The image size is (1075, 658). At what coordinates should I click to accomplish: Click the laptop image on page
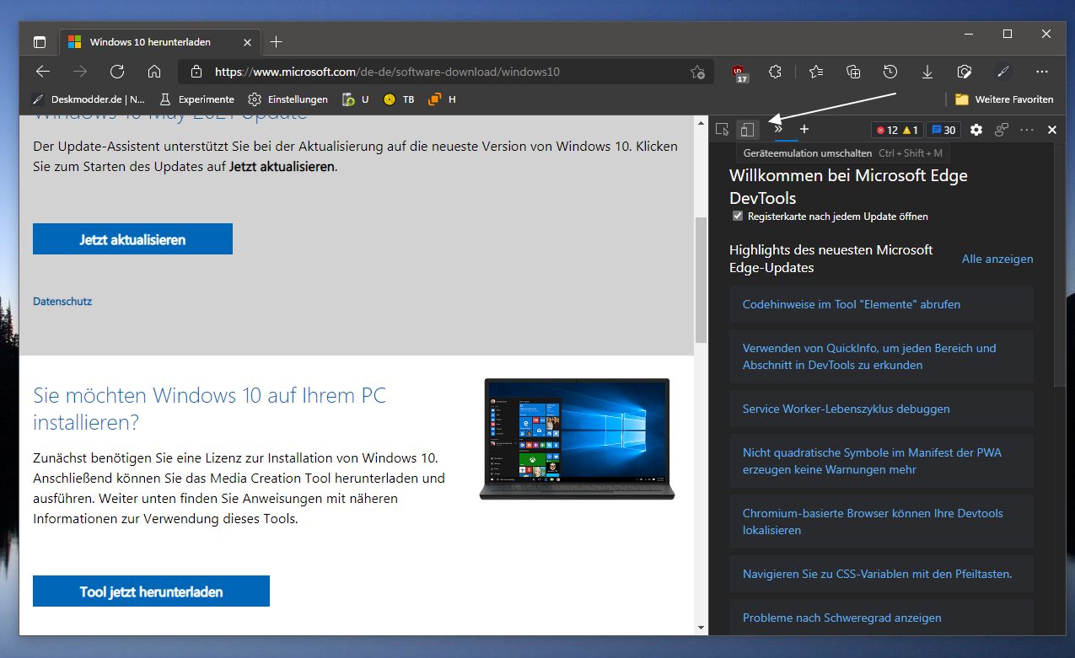pyautogui.click(x=577, y=439)
